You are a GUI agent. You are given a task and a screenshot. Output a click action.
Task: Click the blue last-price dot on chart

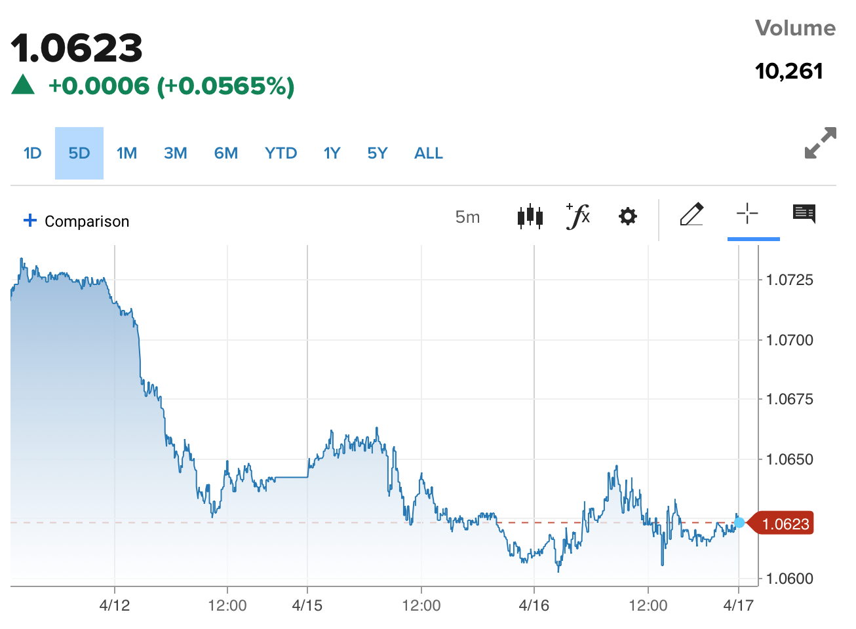pyautogui.click(x=739, y=522)
